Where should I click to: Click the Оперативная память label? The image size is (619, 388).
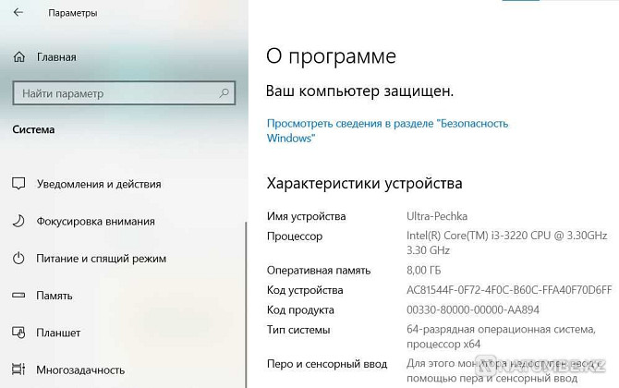click(319, 271)
